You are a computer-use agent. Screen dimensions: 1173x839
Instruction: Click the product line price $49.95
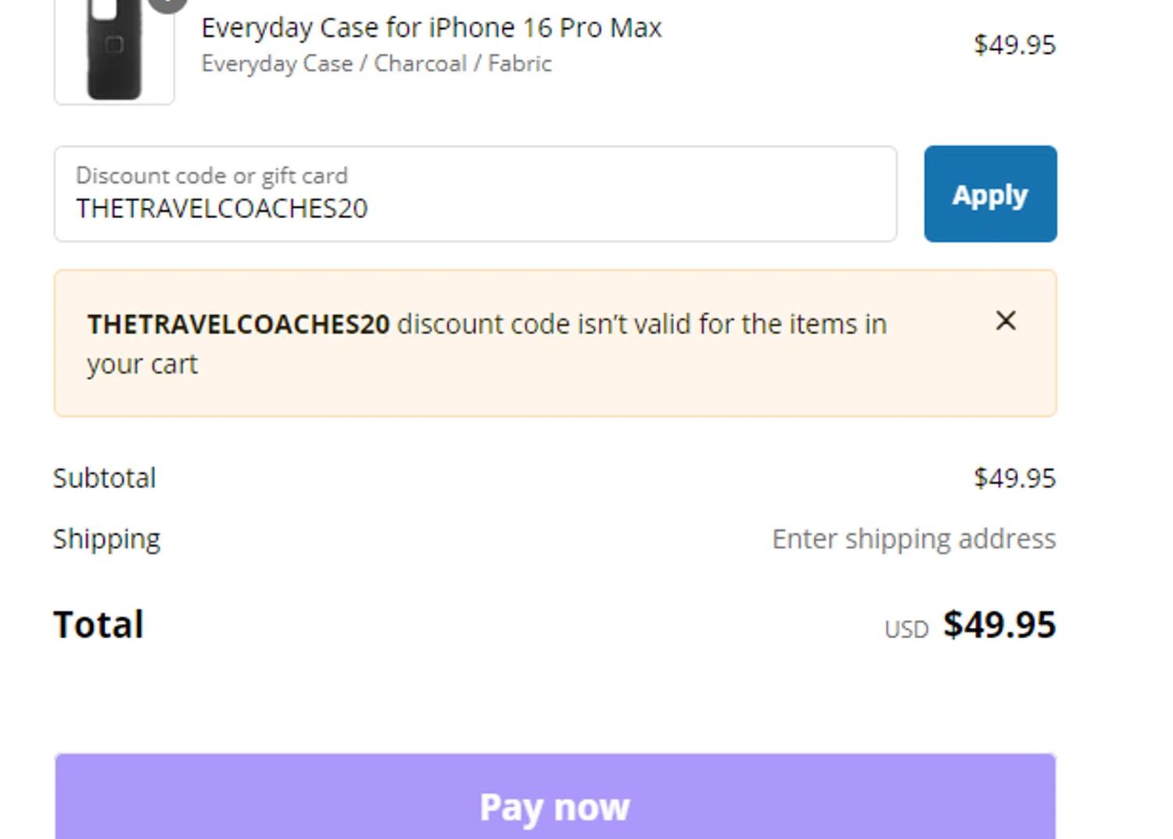tap(1014, 45)
